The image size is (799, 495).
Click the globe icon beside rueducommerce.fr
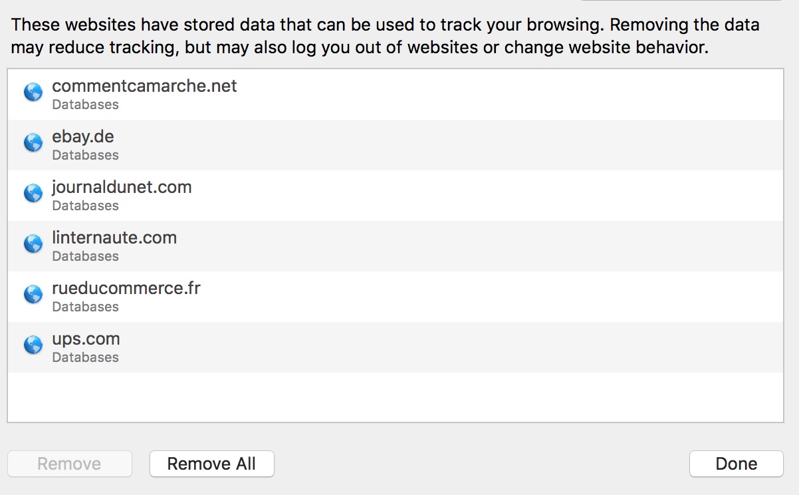(33, 295)
